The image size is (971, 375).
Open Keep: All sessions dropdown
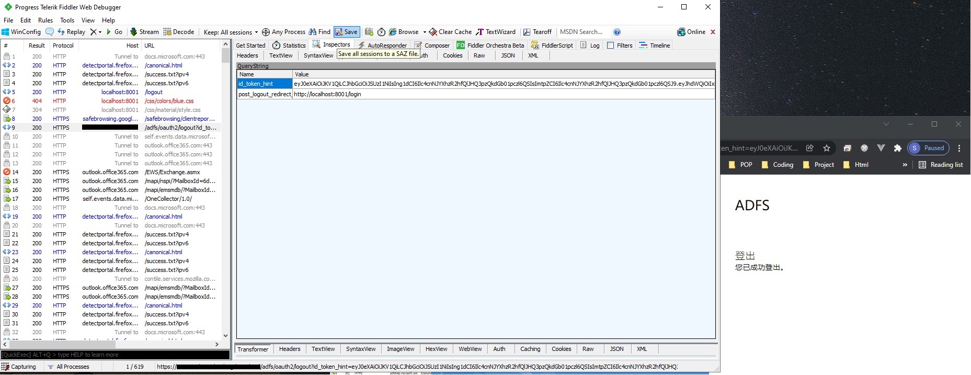click(231, 32)
